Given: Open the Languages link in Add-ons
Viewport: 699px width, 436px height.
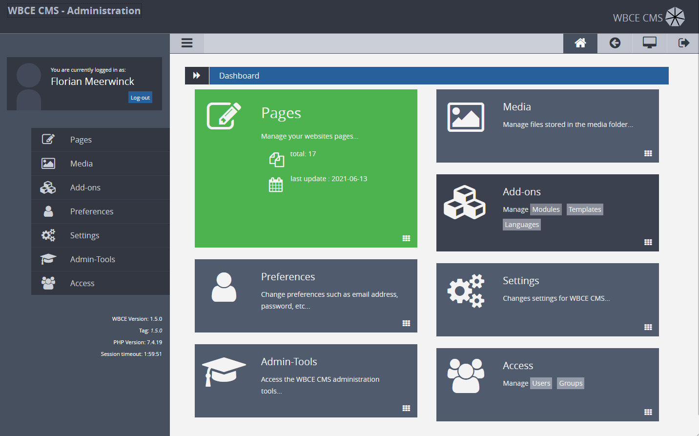Looking at the screenshot, I should 522,225.
